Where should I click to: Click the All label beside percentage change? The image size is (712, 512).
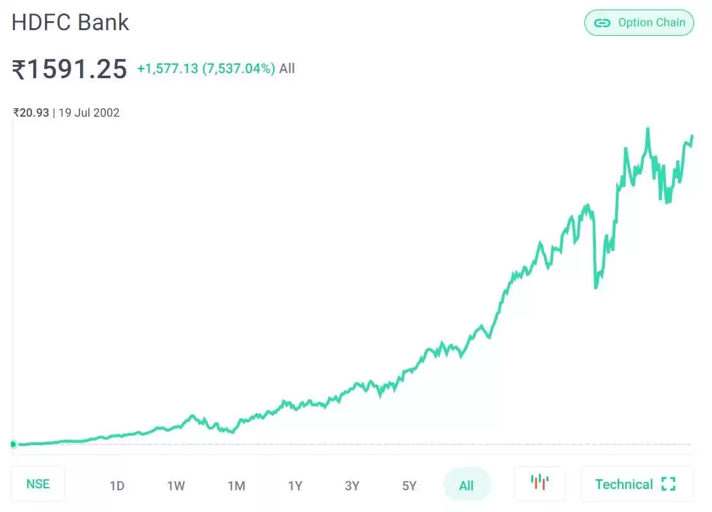(287, 69)
